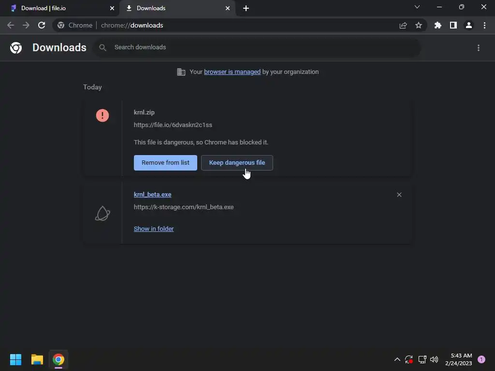Screen dimensions: 495x371
Task: Click the sync tray icon with red dot
Action: (409, 359)
